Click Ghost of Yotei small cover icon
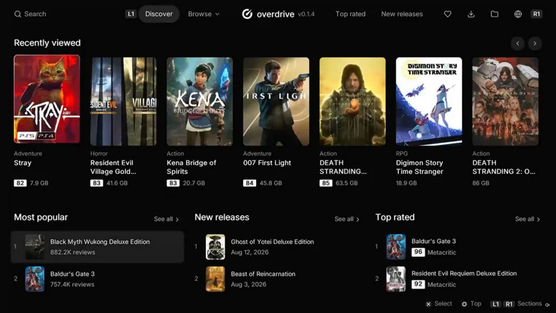This screenshot has height=313, width=556. tap(215, 247)
